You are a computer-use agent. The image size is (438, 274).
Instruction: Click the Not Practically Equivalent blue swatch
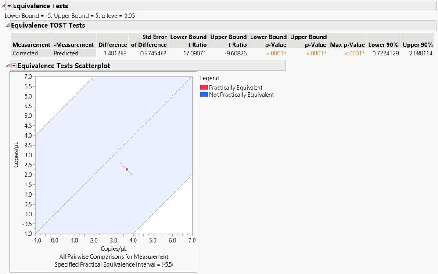pyautogui.click(x=204, y=95)
